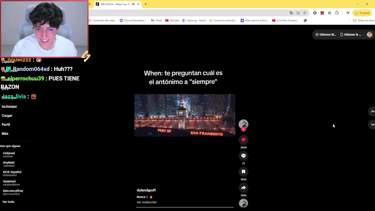Open the dark round extension icon
The width and height of the screenshot is (375, 211).
(315, 13)
